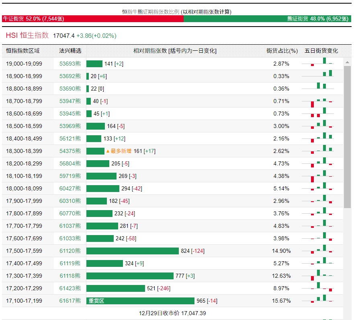Click the 法兴精选 column header
This screenshot has height=320, width=354.
(70, 51)
